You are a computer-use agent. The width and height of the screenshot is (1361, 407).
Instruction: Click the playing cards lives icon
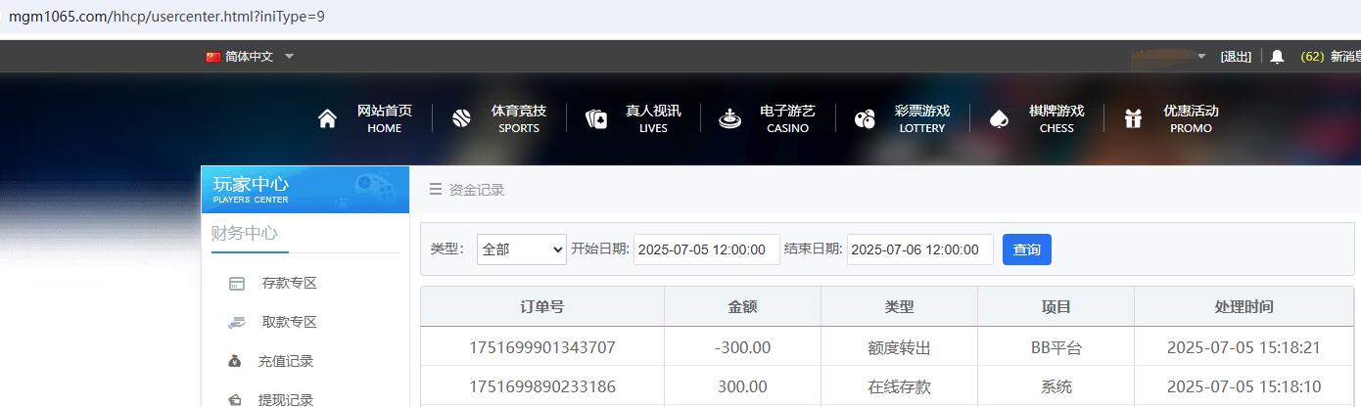[596, 119]
